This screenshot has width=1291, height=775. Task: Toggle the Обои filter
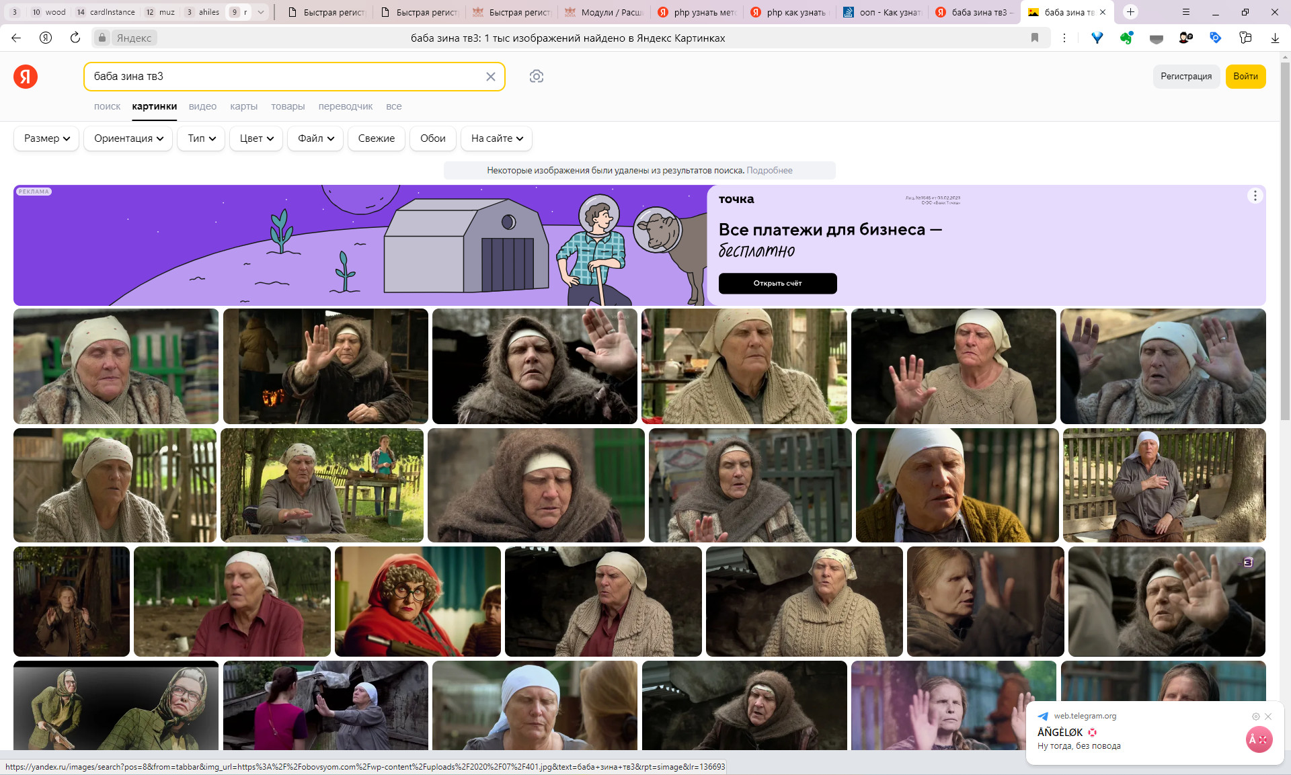[433, 138]
